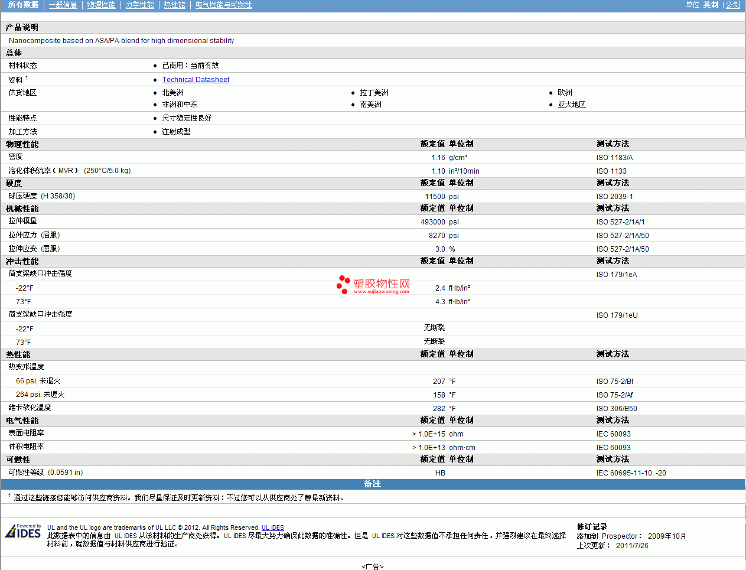Open the Technical Datasheet link
This screenshot has height=570, width=746.
(x=196, y=80)
